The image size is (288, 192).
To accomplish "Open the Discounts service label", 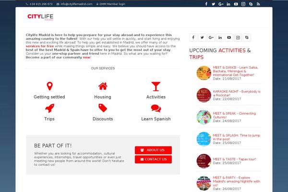I will pos(103,119).
